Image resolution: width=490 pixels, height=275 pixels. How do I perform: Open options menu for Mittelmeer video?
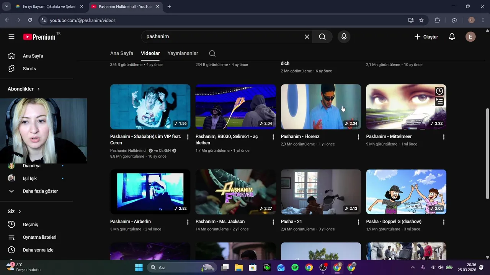tap(444, 137)
